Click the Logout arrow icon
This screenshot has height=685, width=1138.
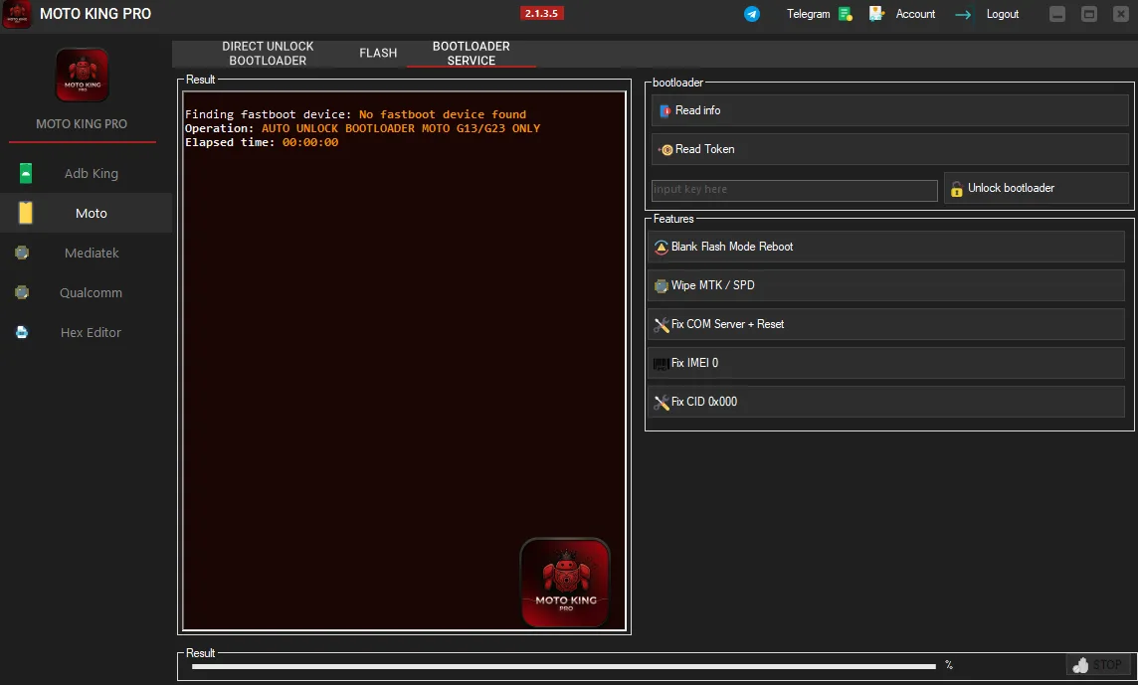point(963,15)
